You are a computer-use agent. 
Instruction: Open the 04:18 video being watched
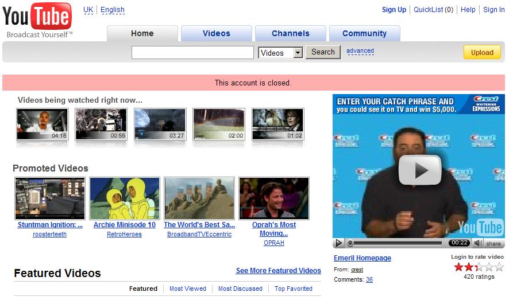[42, 124]
